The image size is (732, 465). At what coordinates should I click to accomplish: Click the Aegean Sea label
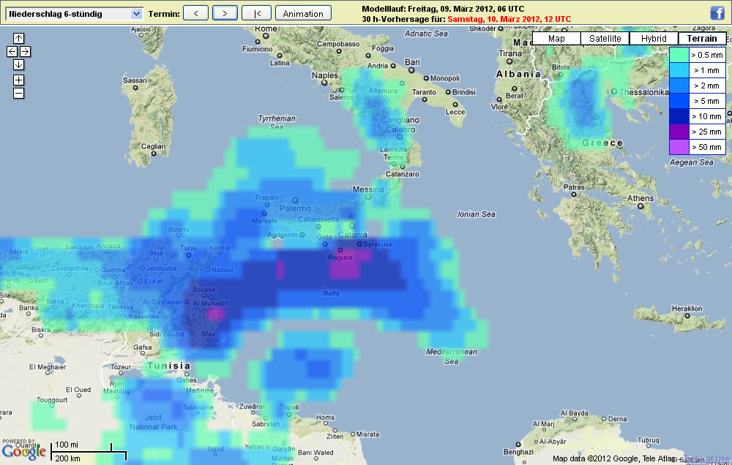(x=692, y=162)
